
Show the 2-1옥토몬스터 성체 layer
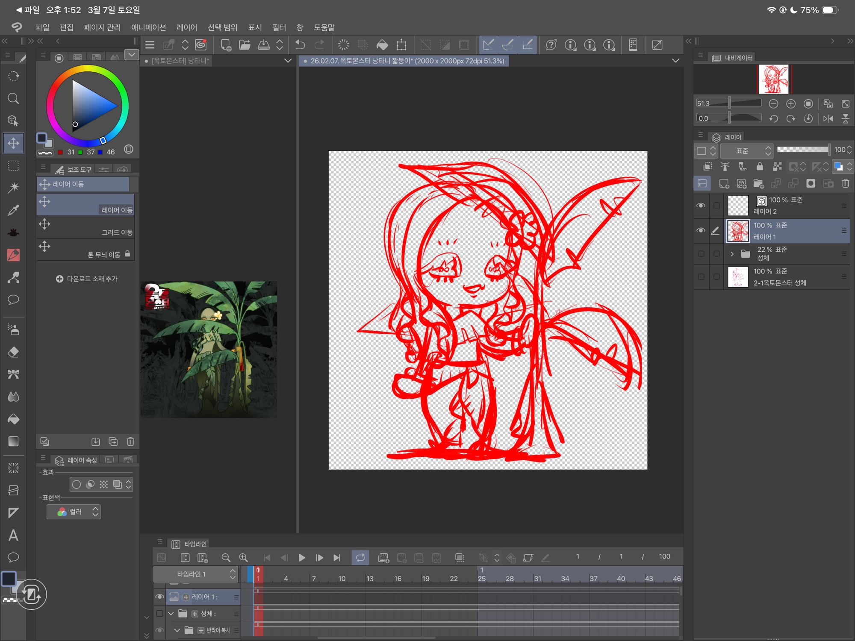click(701, 277)
